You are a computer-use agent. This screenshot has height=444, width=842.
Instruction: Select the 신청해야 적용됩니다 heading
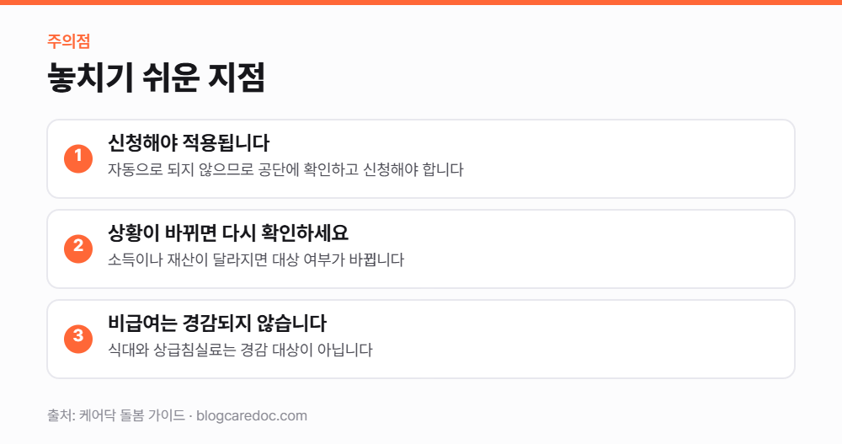click(x=189, y=143)
